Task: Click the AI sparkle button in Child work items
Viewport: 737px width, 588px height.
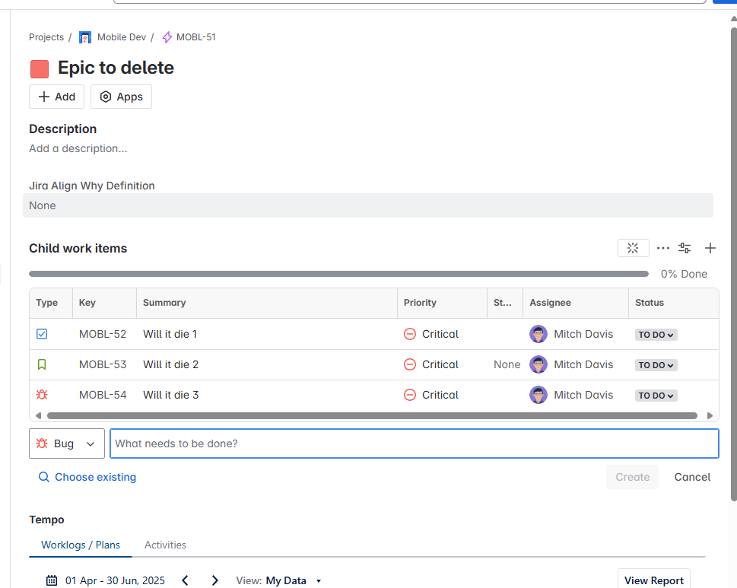Action: coord(633,248)
